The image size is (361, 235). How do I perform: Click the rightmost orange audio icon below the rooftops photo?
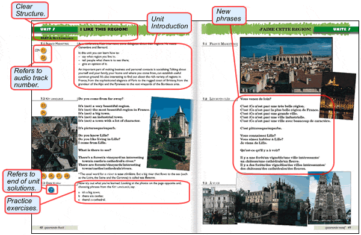[67, 176]
